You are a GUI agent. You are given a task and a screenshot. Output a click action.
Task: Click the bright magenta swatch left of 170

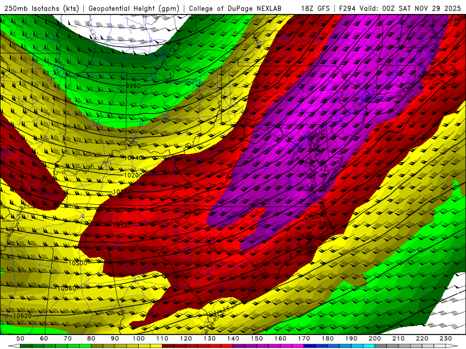(x=298, y=346)
